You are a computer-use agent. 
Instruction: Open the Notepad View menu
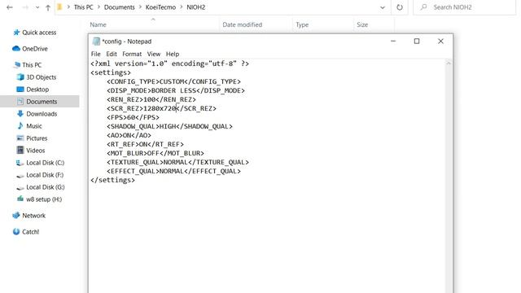tap(154, 54)
